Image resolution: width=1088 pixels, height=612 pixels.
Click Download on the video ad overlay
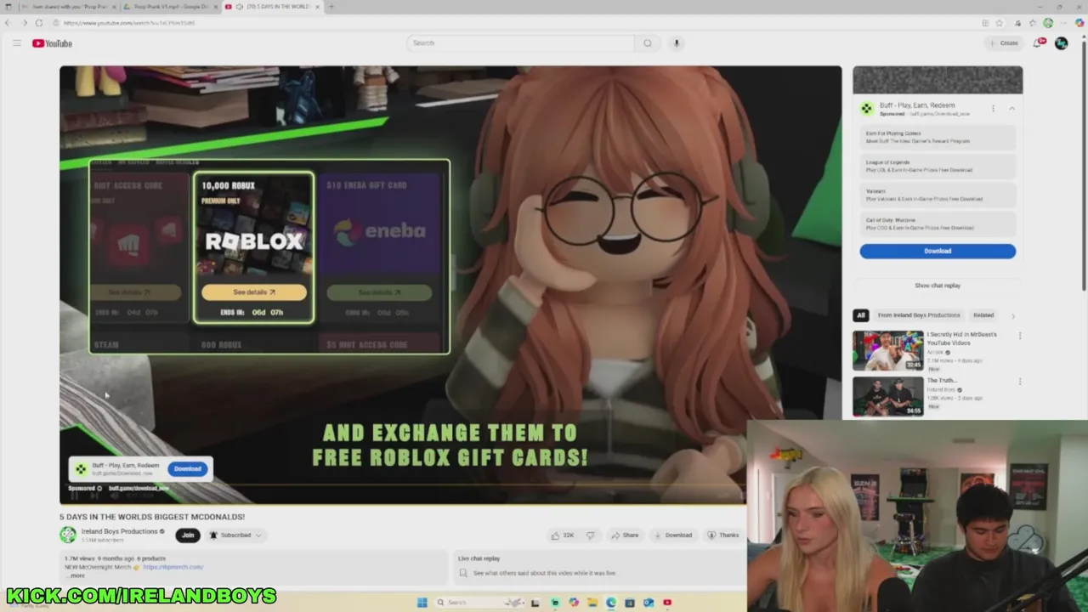pyautogui.click(x=188, y=468)
